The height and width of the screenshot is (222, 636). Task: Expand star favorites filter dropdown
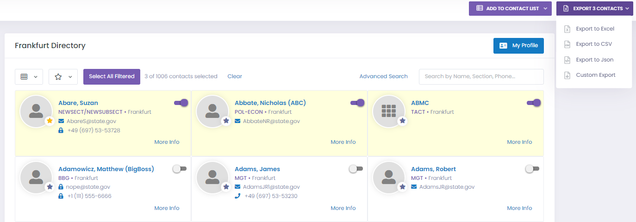(63, 77)
